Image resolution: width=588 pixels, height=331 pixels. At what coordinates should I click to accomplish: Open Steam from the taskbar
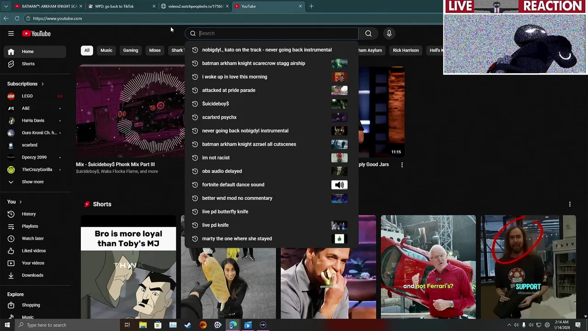point(188,325)
